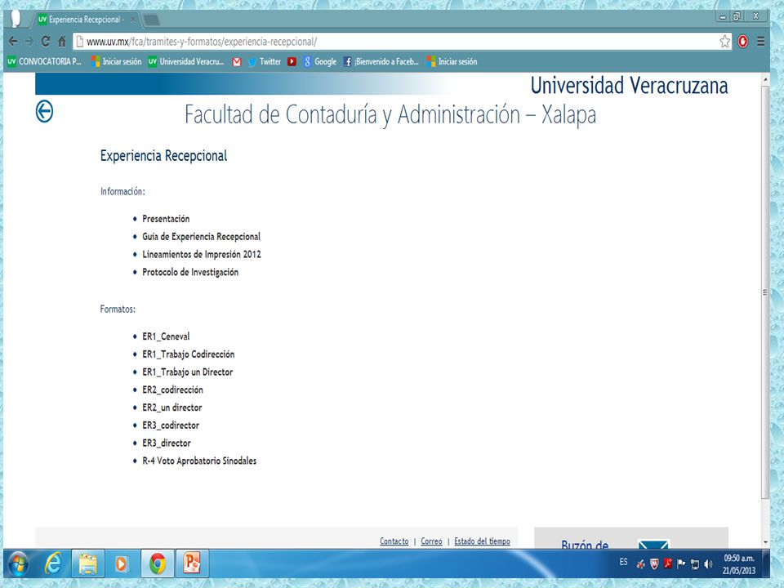This screenshot has height=588, width=784.
Task: Click the Estado del tiempo footer link
Action: (482, 541)
